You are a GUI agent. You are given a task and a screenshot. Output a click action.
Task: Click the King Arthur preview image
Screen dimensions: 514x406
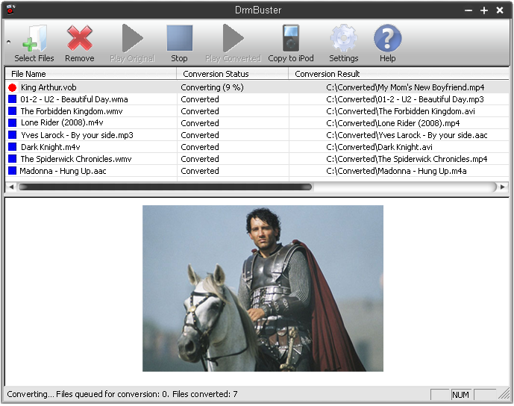[x=263, y=288]
